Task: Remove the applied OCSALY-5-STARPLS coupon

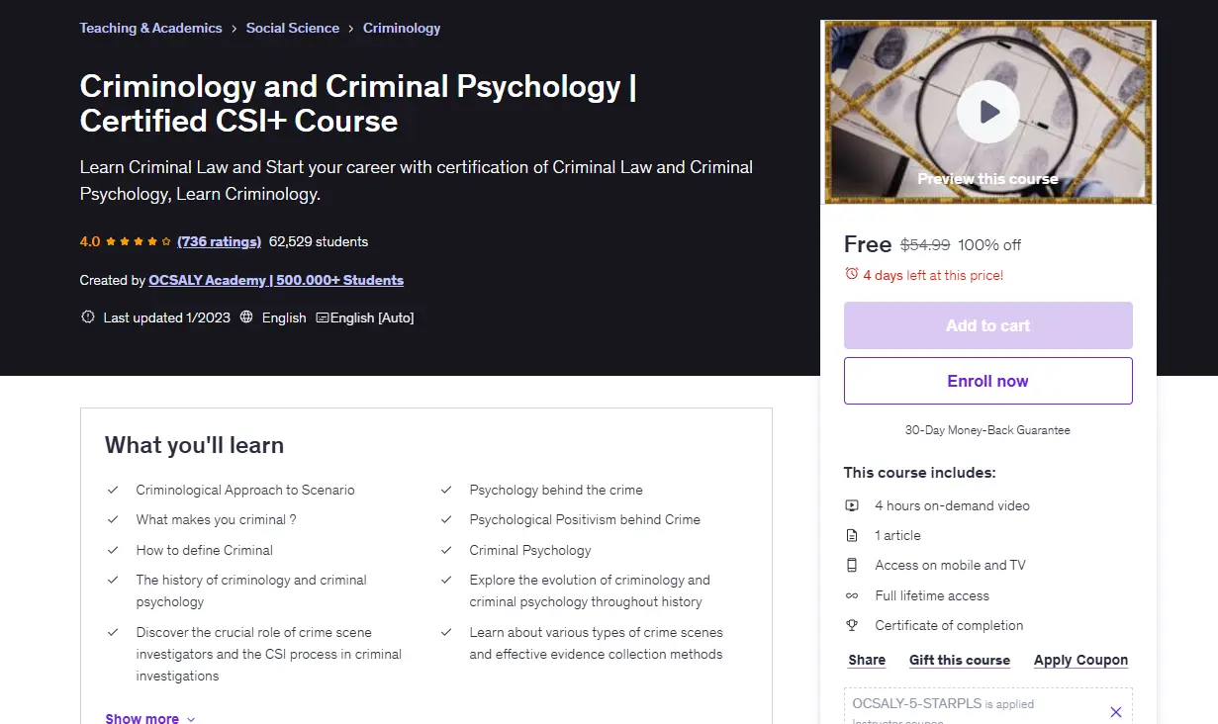Action: point(1115,712)
